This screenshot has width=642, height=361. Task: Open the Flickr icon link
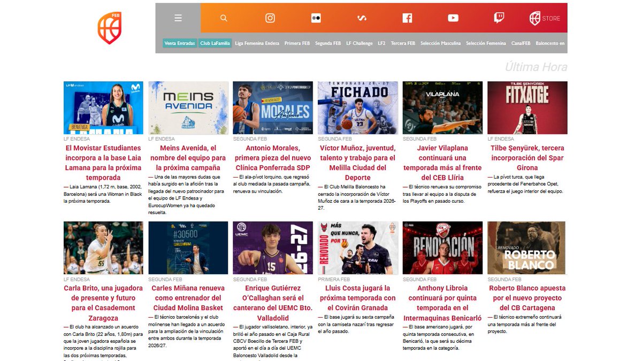click(316, 18)
